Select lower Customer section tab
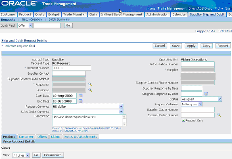Image resolution: width=232 pixels, height=159 pixels. (26, 137)
